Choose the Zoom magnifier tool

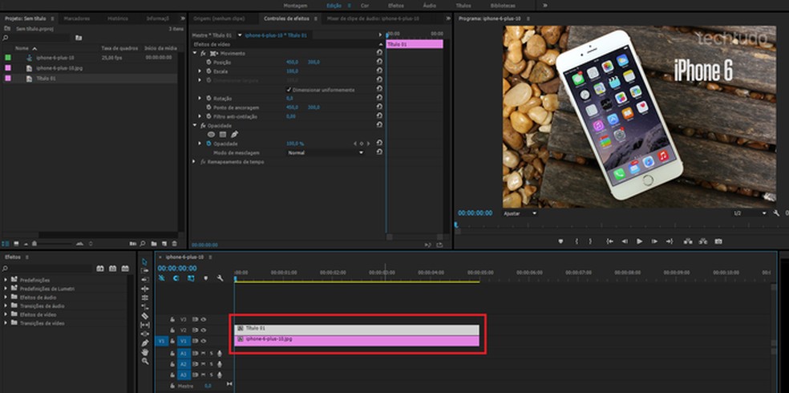tap(145, 361)
